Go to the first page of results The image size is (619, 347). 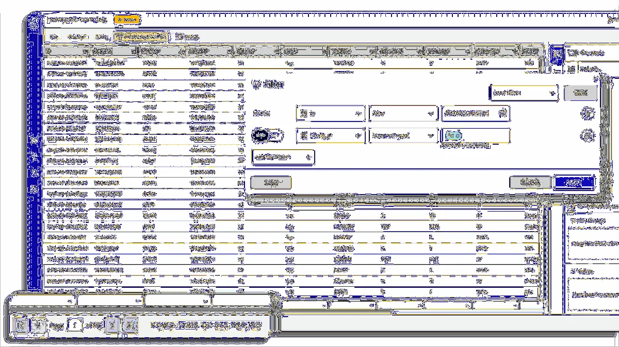pos(21,325)
